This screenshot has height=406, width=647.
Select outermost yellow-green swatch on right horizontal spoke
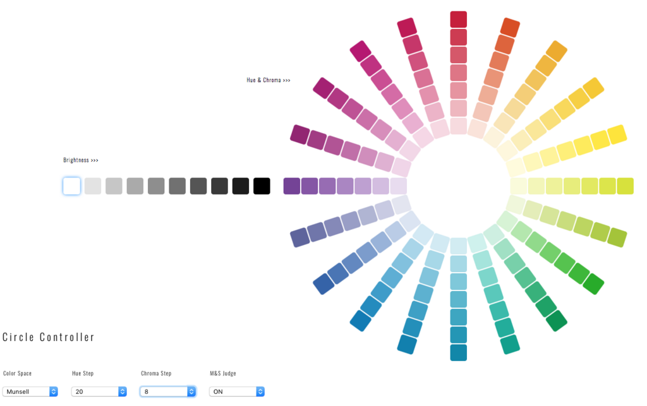click(x=625, y=186)
